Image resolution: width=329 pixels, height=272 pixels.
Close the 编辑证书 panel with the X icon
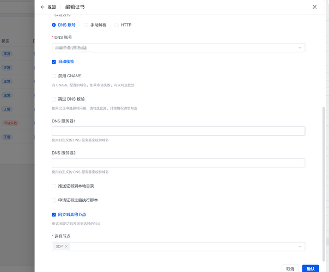pos(314,7)
